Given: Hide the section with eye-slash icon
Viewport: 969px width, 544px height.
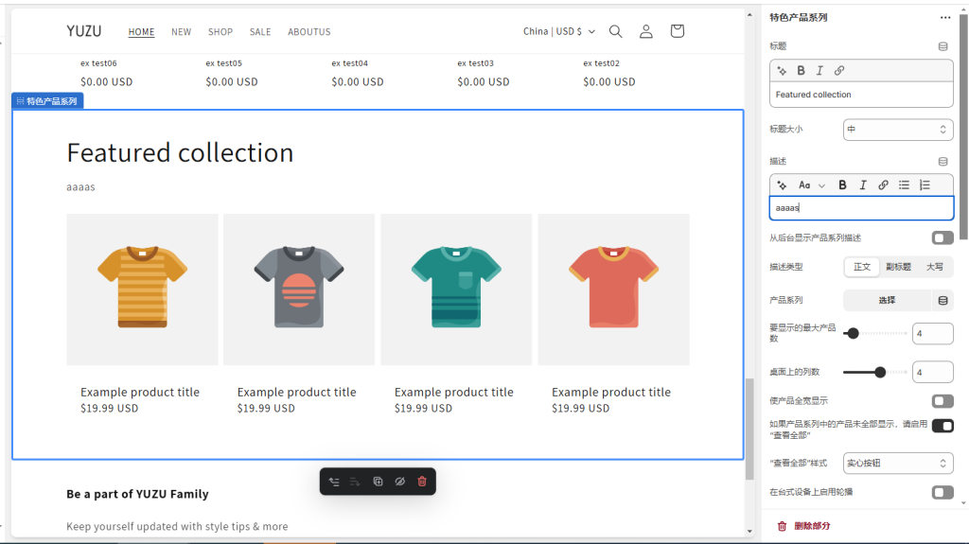Looking at the screenshot, I should pyautogui.click(x=399, y=482).
